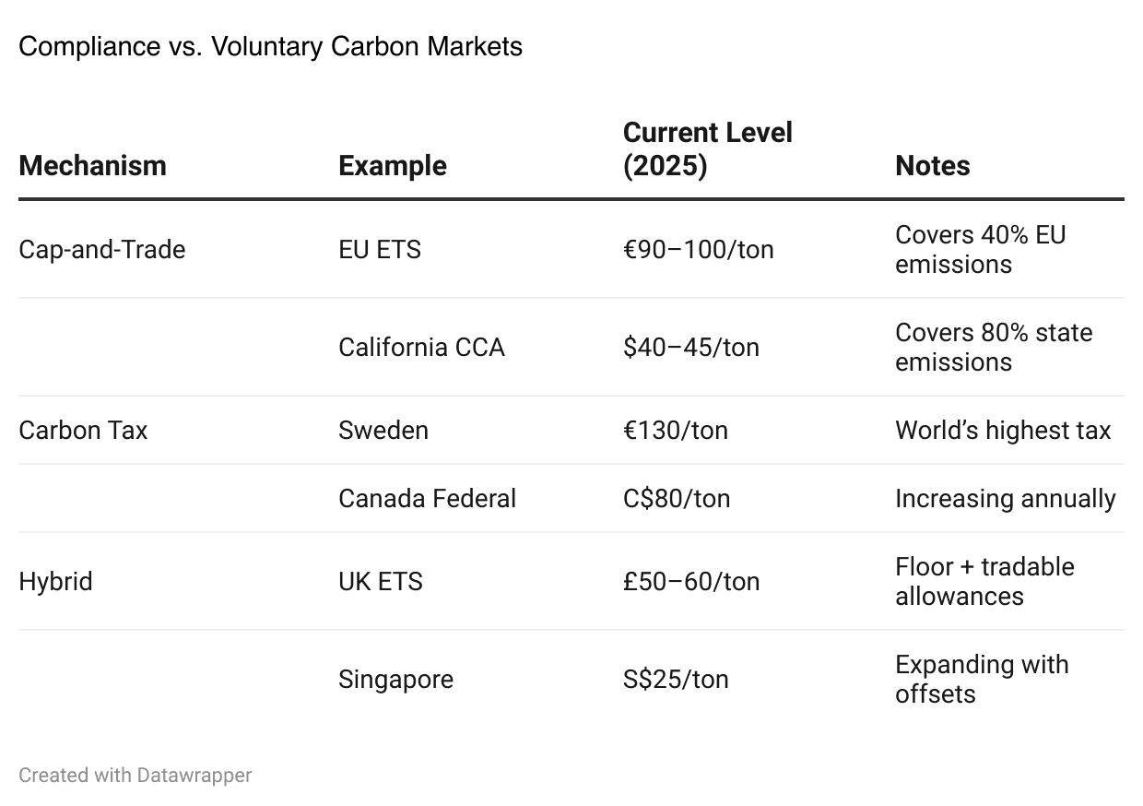Open the Created with Datawrapper link
Screen dimensions: 1143x806
pyautogui.click(x=135, y=775)
